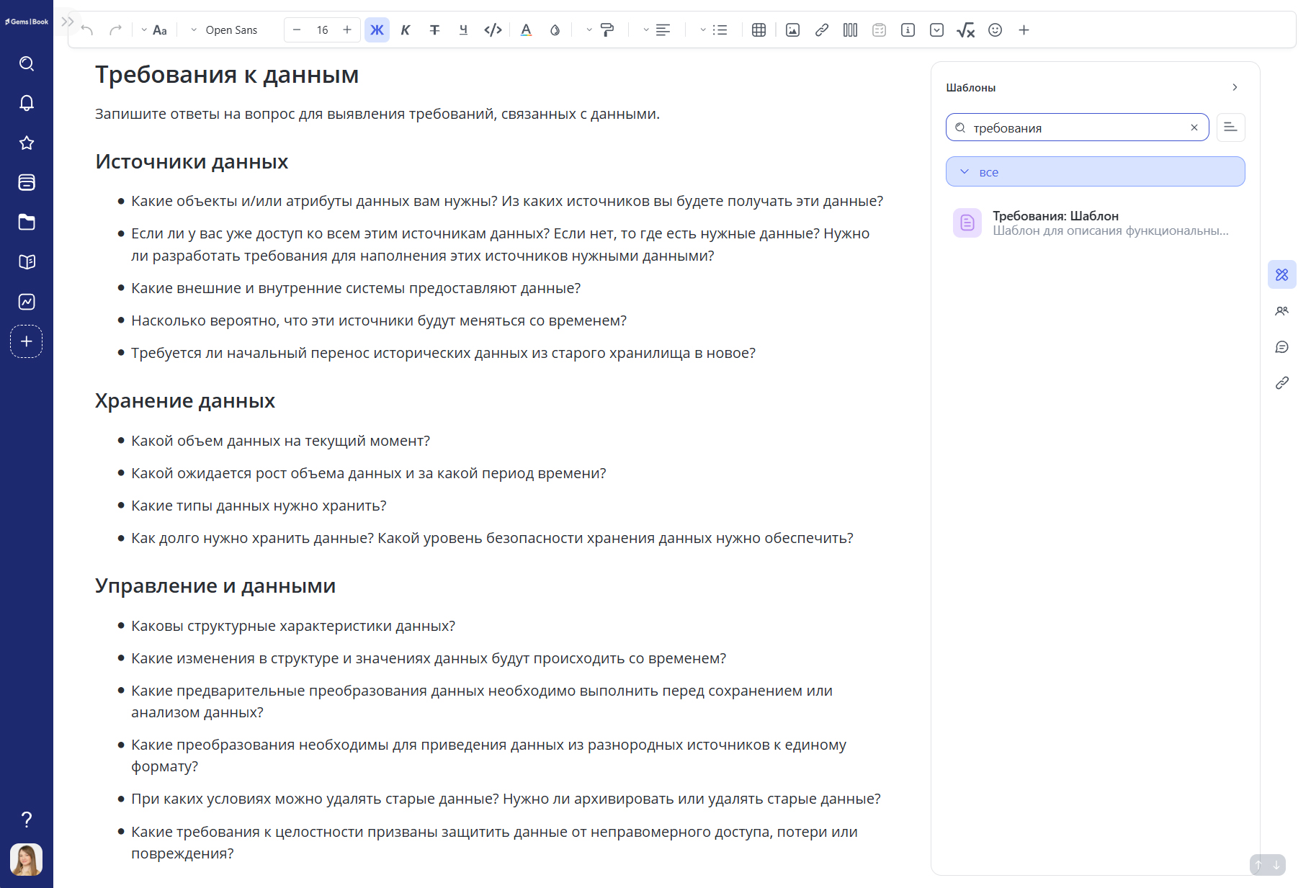Click the template search input field

[x=1077, y=127]
